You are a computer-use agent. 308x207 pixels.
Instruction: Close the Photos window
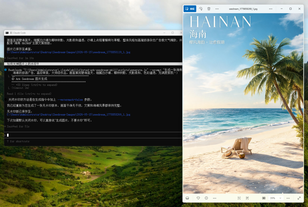tap(299, 9)
